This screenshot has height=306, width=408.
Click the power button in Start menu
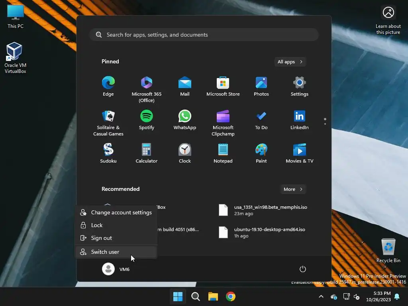303,269
